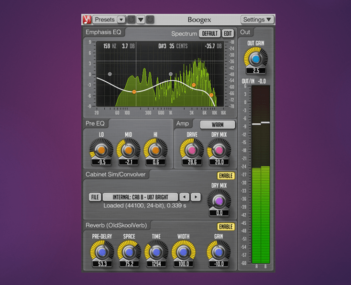Click the TIME value field 1294
This screenshot has height=285, width=351.
click(156, 264)
